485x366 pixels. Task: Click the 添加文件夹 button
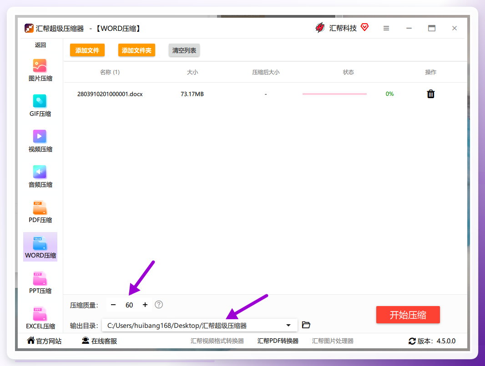(x=136, y=50)
